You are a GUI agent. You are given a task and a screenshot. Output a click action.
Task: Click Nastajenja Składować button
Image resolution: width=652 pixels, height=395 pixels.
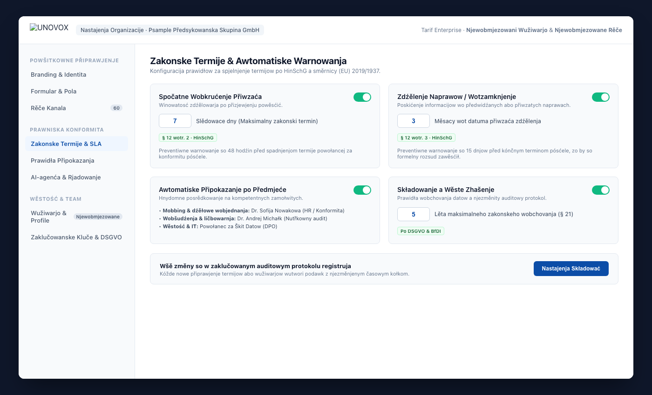click(571, 269)
